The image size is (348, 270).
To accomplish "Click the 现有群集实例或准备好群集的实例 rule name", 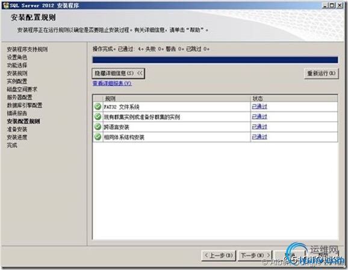I will click(142, 117).
